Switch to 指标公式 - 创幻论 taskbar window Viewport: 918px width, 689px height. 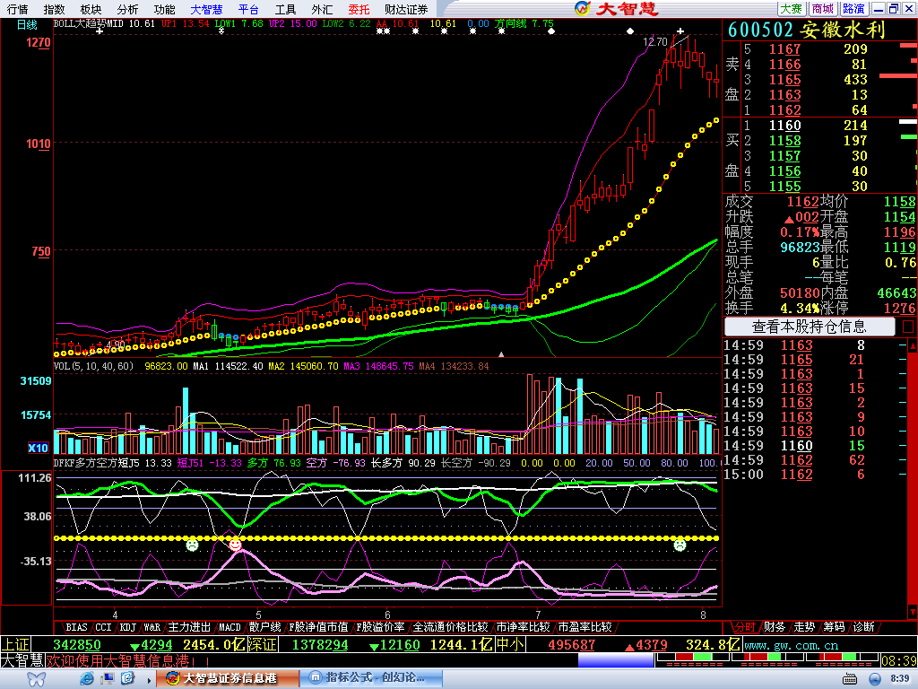(x=372, y=678)
